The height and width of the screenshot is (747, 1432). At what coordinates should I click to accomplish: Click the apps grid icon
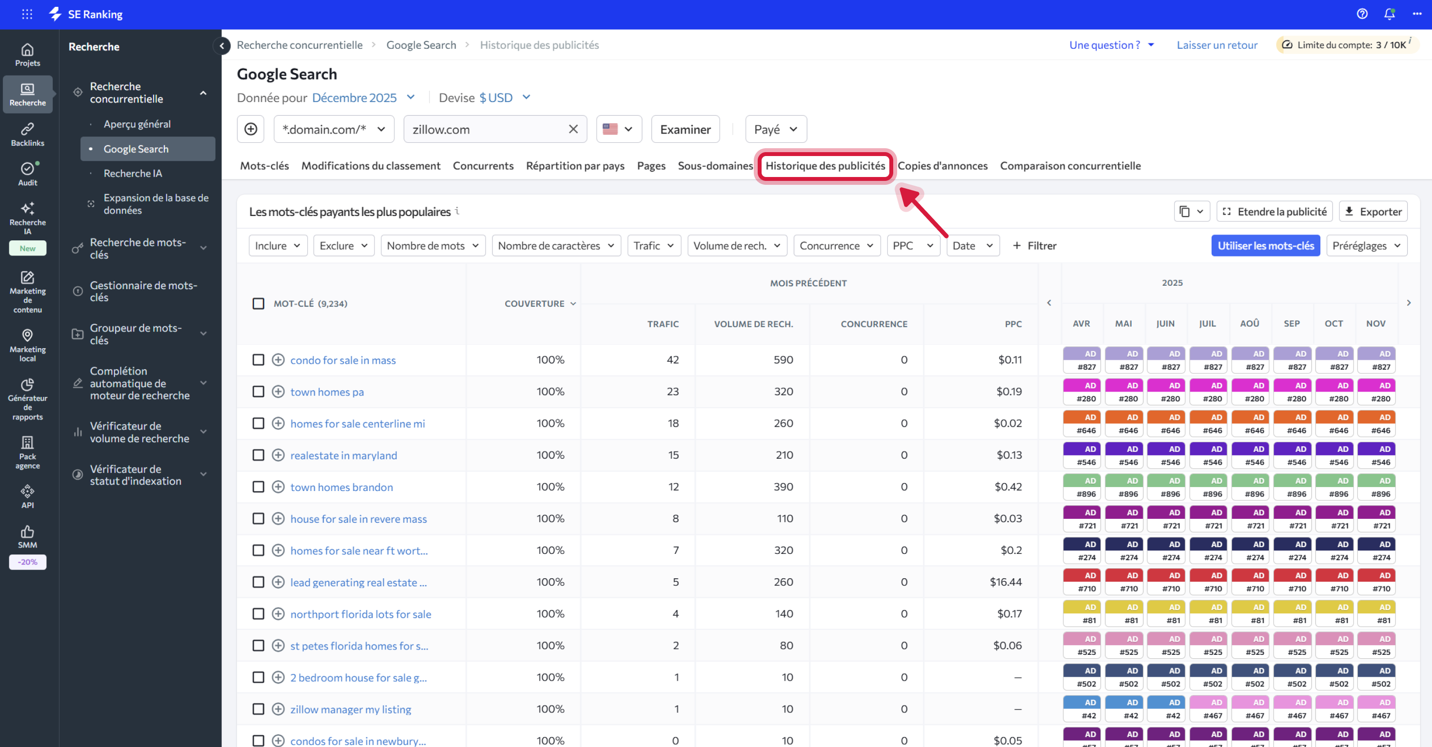pos(27,14)
